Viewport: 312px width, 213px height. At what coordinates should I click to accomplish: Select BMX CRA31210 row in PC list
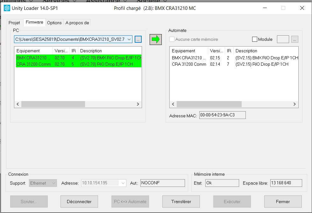tap(79, 58)
